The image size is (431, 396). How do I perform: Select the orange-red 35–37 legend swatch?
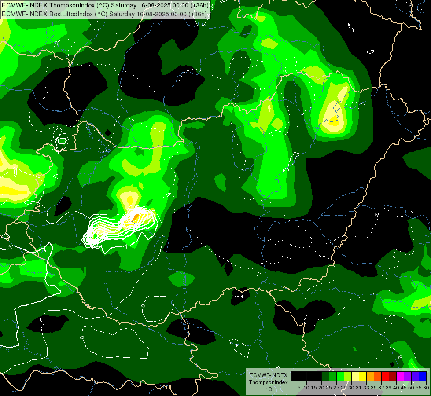(x=378, y=376)
